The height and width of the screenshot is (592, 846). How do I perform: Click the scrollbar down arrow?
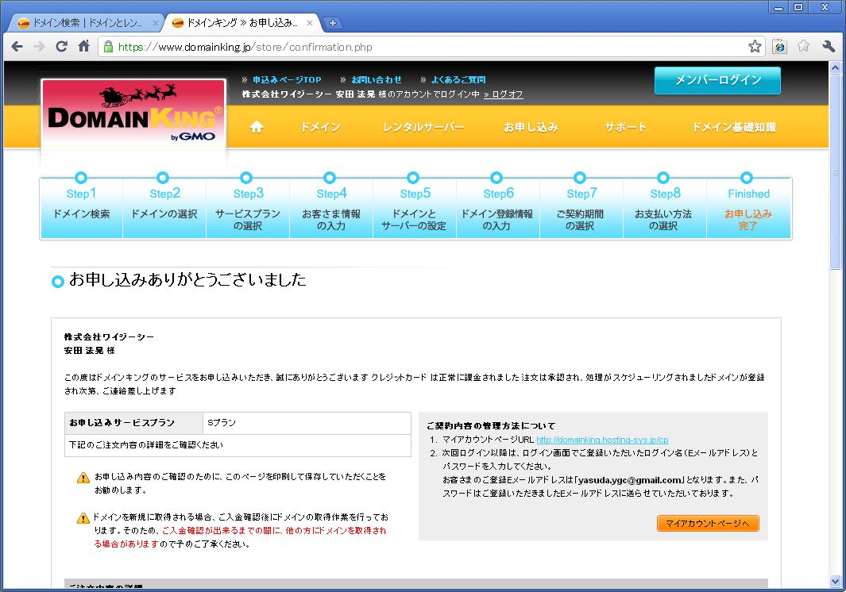coord(835,581)
